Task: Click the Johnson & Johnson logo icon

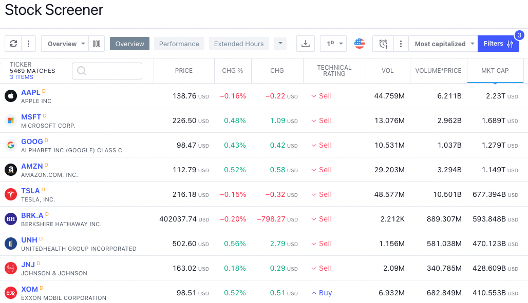Action: [11, 268]
